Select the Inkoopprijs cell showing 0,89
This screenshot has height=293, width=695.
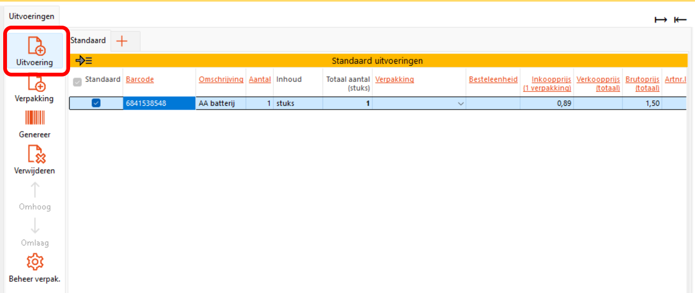click(x=546, y=104)
